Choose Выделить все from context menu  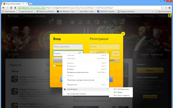(x=86, y=85)
